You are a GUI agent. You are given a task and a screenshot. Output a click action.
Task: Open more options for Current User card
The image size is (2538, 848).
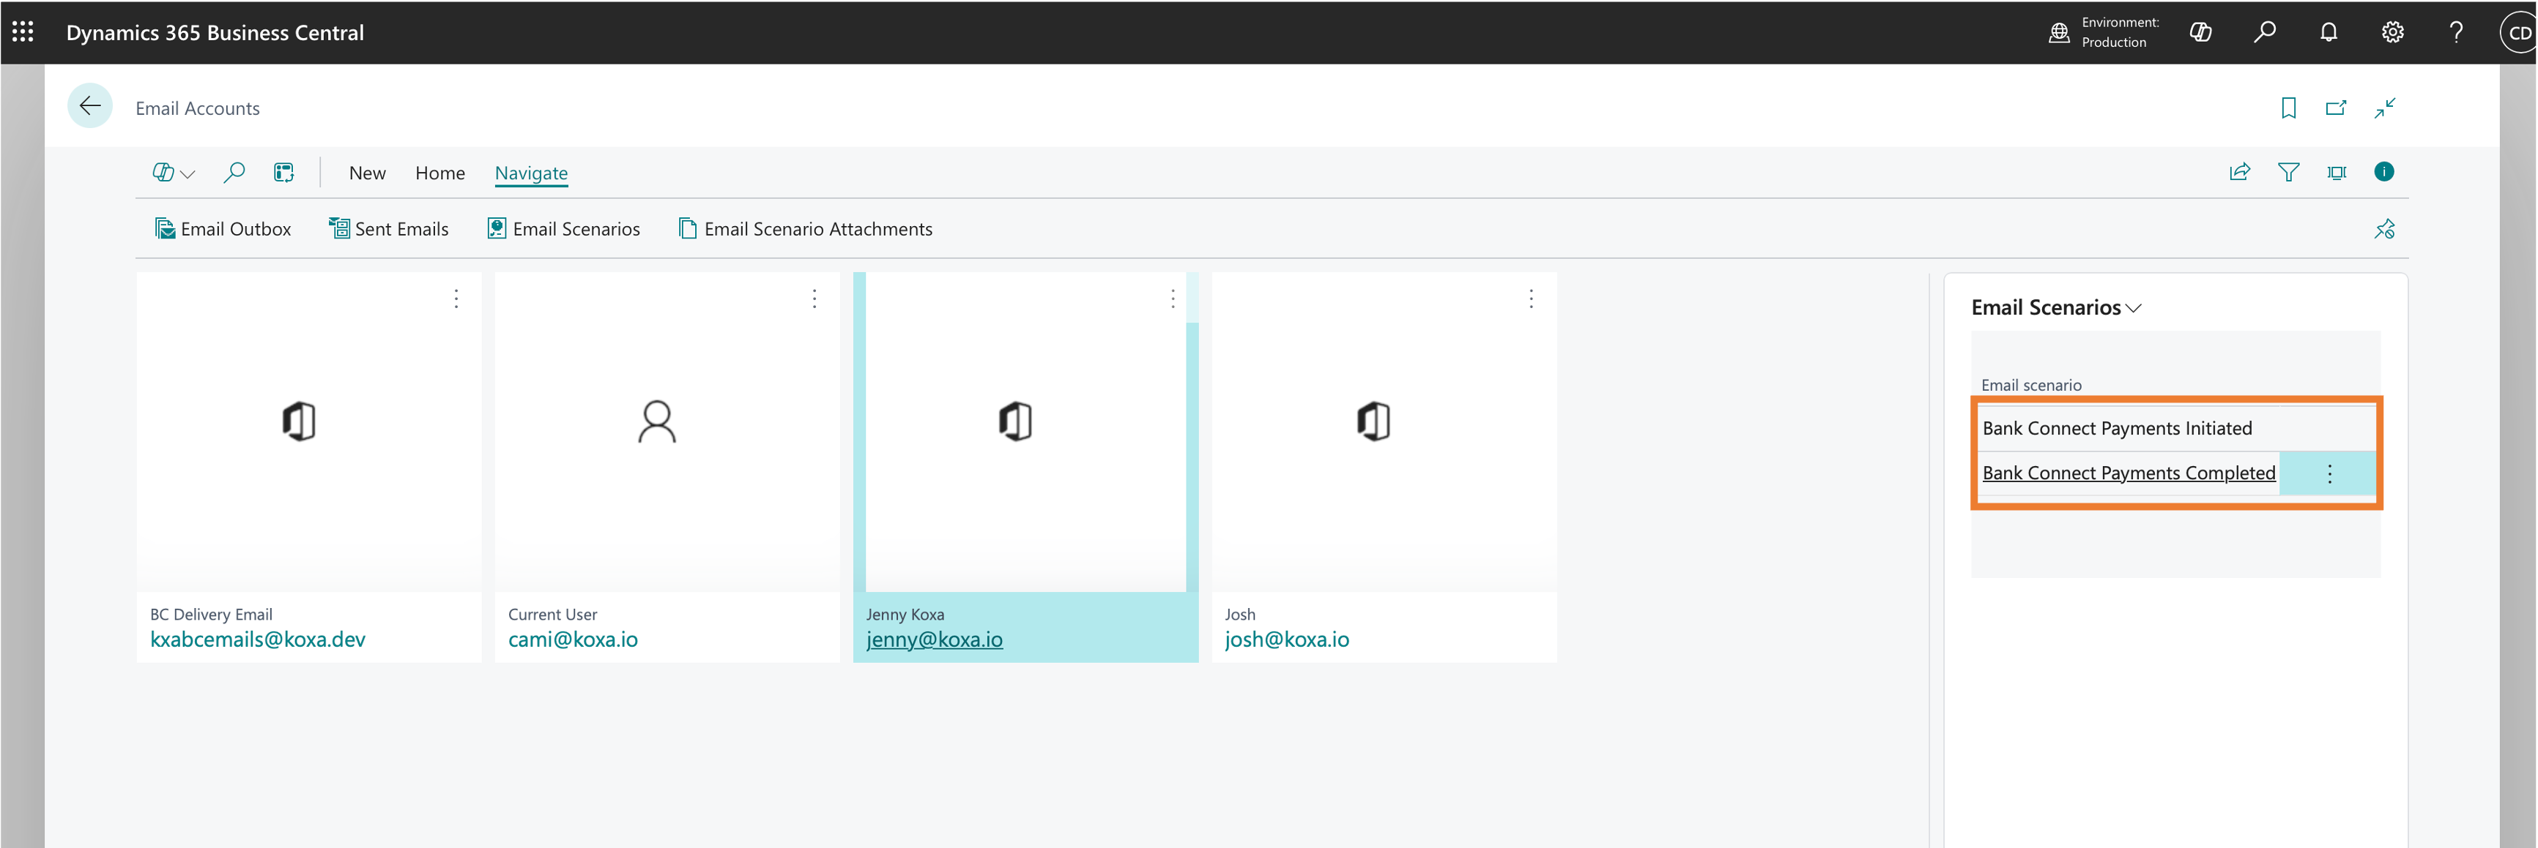click(815, 299)
